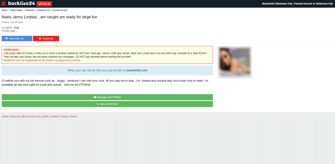This screenshot has height=164, width=335.
Task: Open the View Ads List
Action: coord(17,38)
